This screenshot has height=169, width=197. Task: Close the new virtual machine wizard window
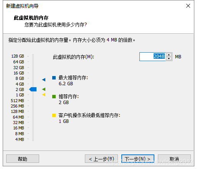tap(188, 6)
